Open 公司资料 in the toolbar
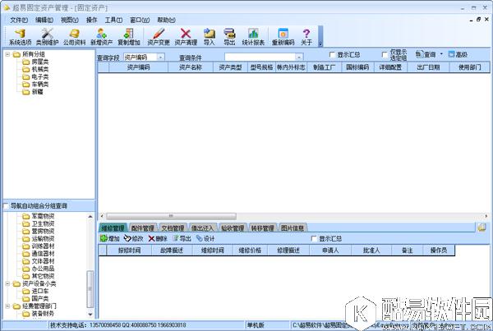This screenshot has width=493, height=331. [75, 37]
